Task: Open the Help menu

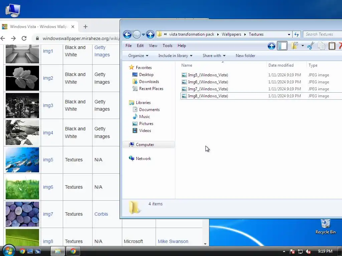Action: pos(182,45)
